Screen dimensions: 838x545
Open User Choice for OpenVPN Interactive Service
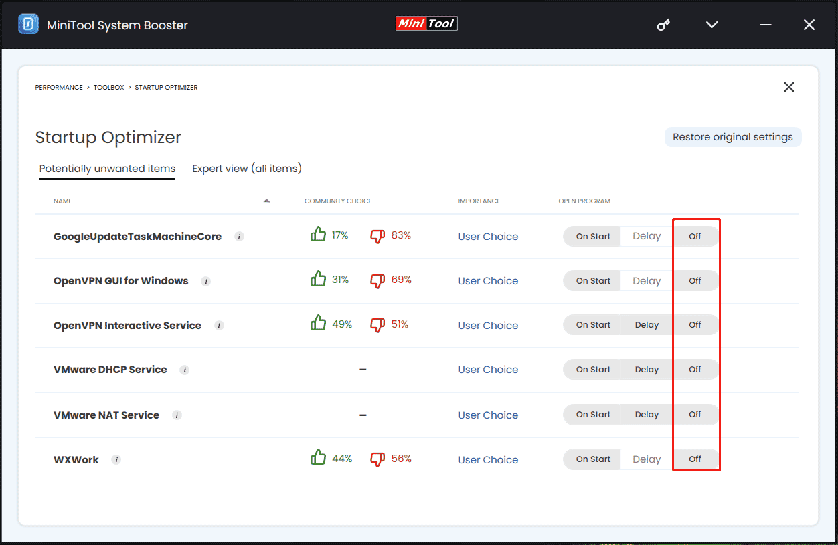(488, 326)
